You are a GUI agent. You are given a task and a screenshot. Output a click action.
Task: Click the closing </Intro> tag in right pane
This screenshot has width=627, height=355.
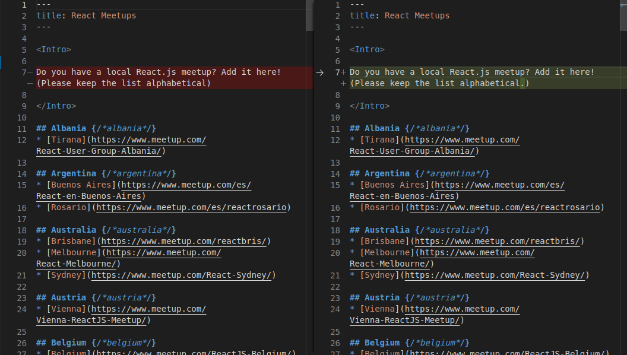[x=370, y=106]
